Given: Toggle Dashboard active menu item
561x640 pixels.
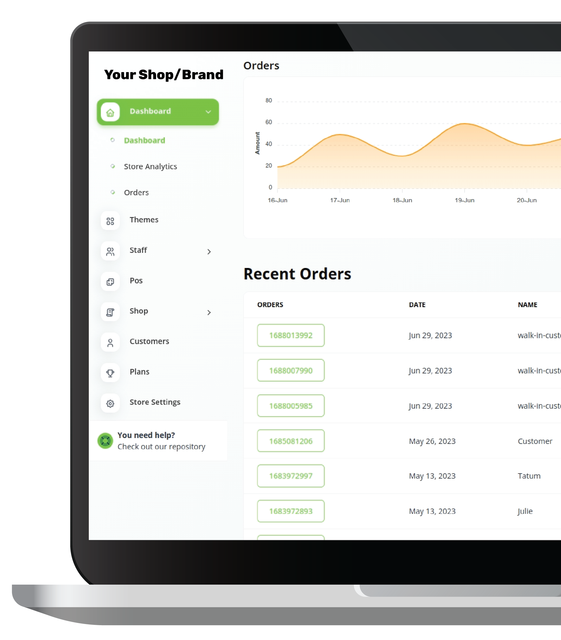Looking at the screenshot, I should point(157,112).
